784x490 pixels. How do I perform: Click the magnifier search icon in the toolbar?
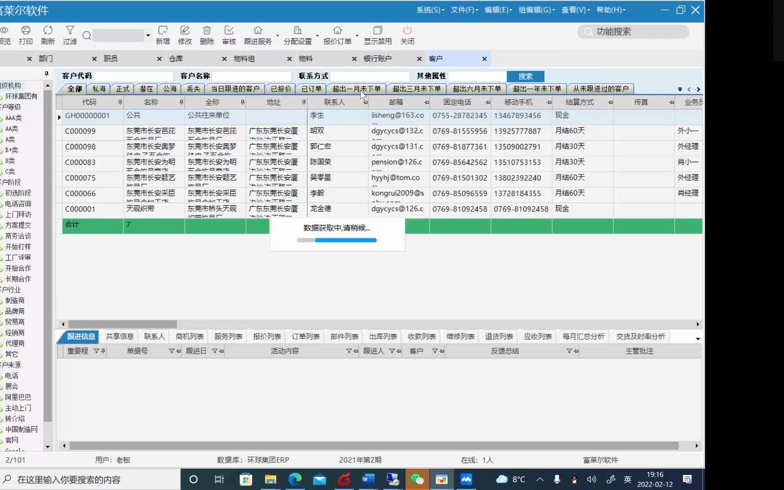(87, 35)
